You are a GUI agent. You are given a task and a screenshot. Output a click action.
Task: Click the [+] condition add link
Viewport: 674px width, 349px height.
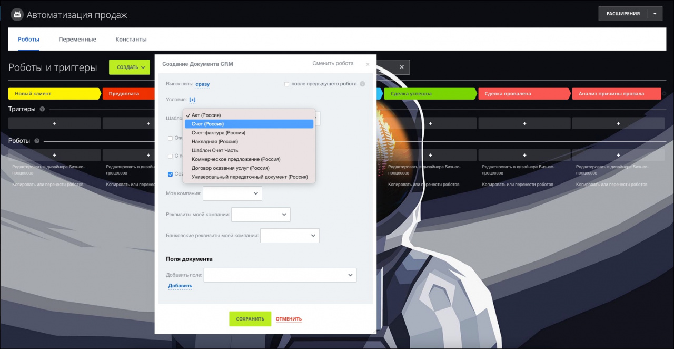192,100
